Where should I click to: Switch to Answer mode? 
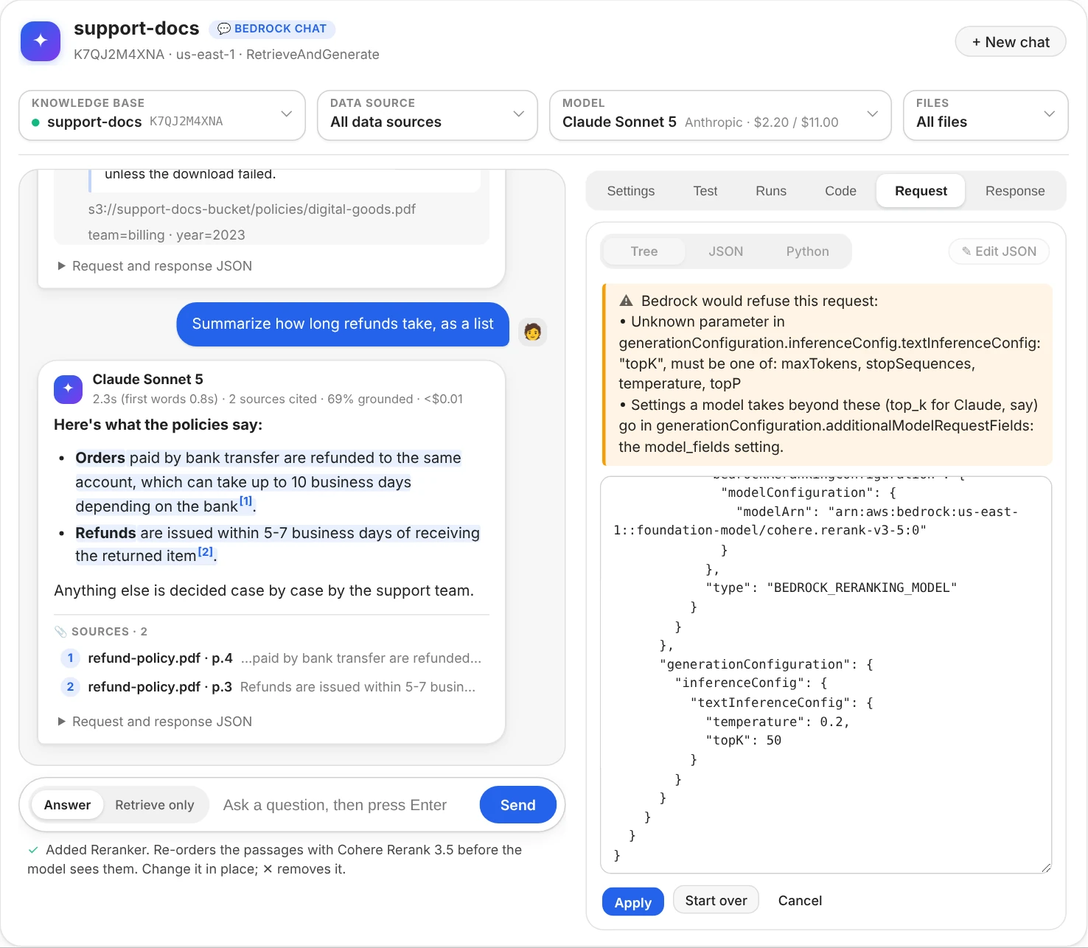[67, 805]
